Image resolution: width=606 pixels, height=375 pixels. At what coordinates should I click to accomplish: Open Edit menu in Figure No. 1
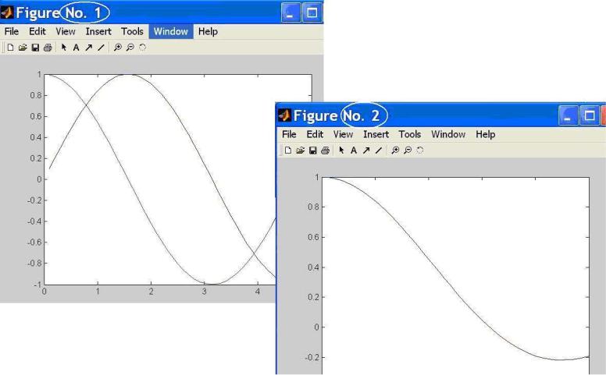(37, 31)
